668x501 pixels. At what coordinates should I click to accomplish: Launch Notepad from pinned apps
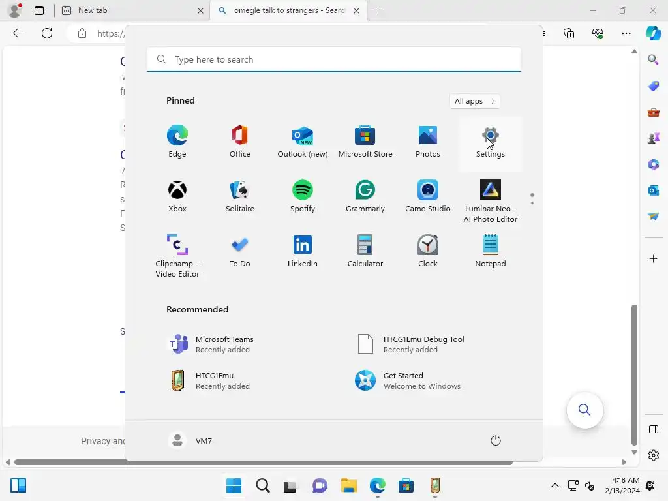[491, 251]
